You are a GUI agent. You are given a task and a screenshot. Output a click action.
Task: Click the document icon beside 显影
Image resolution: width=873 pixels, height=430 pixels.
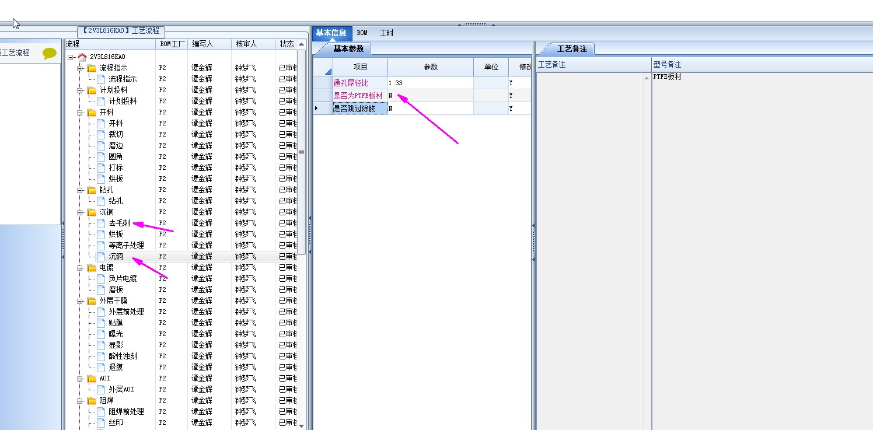(x=101, y=345)
